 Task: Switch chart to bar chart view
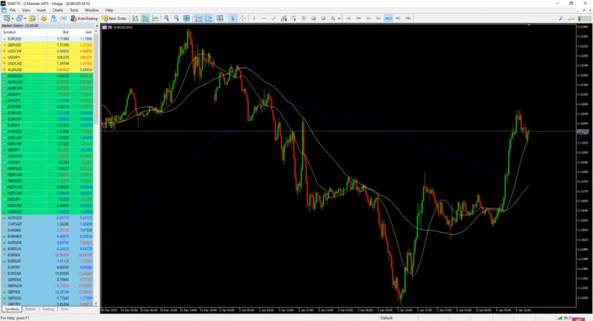click(x=135, y=18)
